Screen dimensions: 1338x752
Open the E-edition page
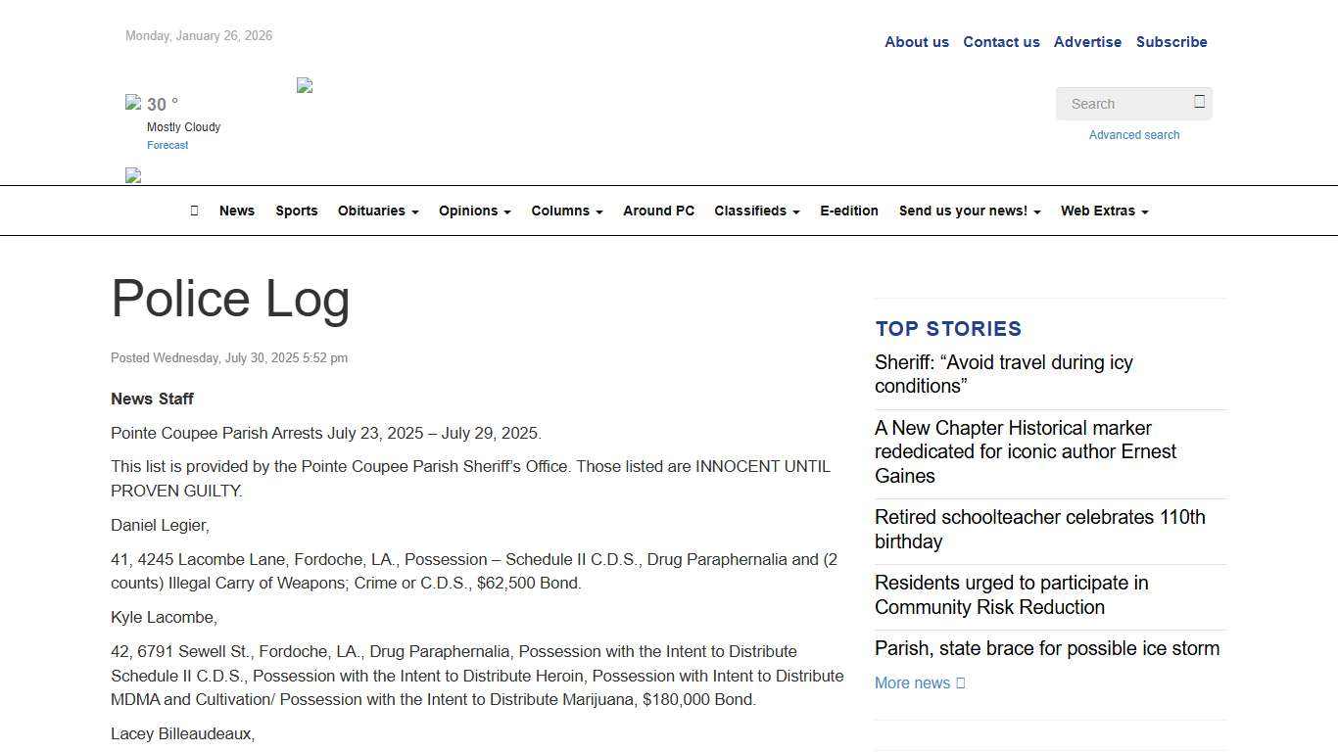point(848,211)
